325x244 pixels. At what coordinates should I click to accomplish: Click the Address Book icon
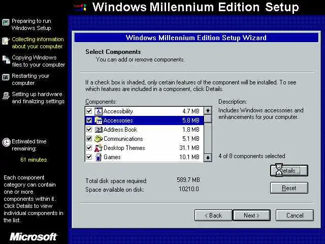99,130
